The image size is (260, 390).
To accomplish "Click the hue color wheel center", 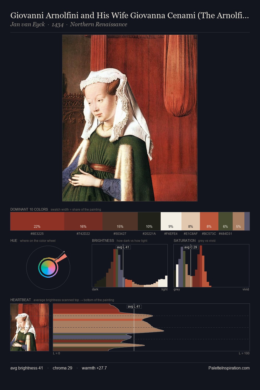I will [48, 268].
